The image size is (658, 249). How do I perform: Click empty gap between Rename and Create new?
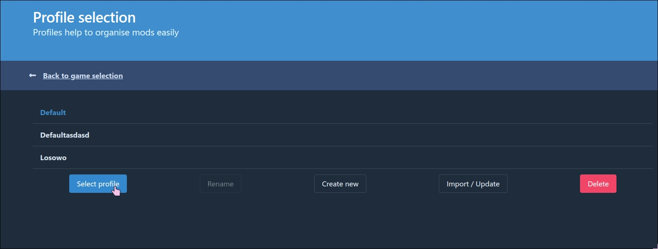click(x=278, y=184)
